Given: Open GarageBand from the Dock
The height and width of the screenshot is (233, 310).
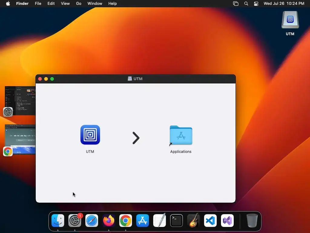Looking at the screenshot, I should tap(193, 221).
